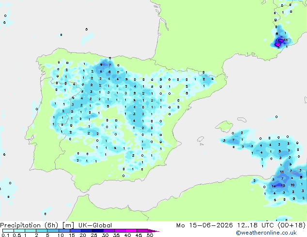
Task: Click the legend label '0.1'
Action: pyautogui.click(x=5, y=235)
